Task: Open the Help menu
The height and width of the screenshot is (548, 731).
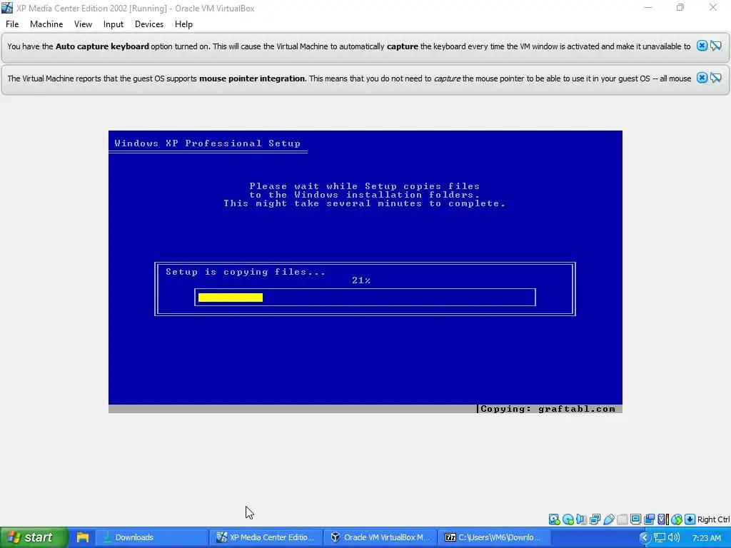Action: pyautogui.click(x=183, y=24)
